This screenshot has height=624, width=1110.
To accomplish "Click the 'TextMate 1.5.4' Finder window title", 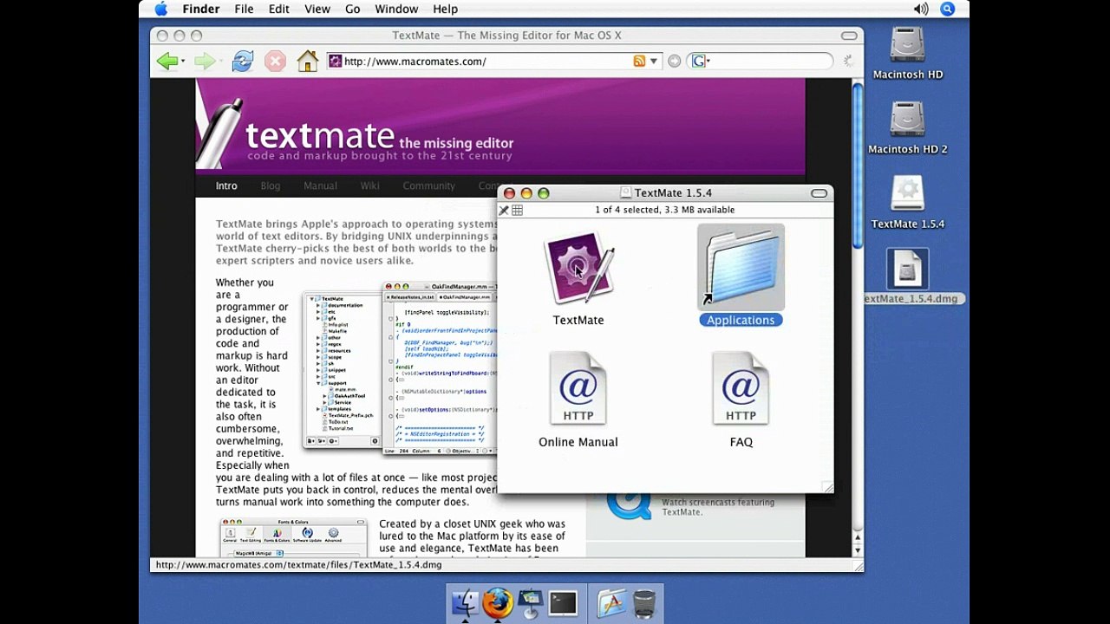I will 673,193.
